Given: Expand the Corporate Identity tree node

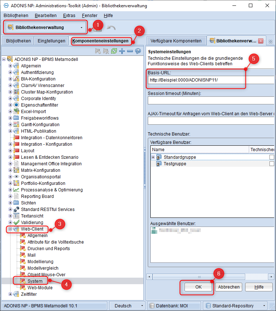Looking at the screenshot, I should 10,98.
